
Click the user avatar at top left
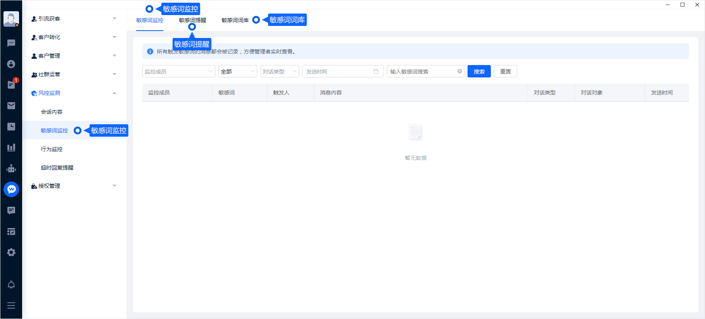11,19
